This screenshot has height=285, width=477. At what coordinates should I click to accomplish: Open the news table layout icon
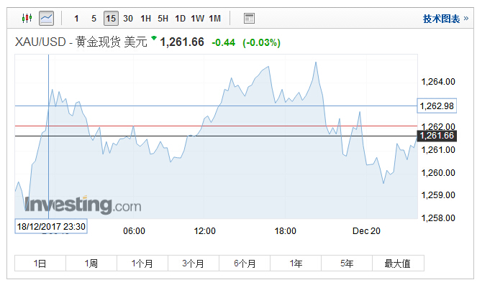(x=249, y=18)
